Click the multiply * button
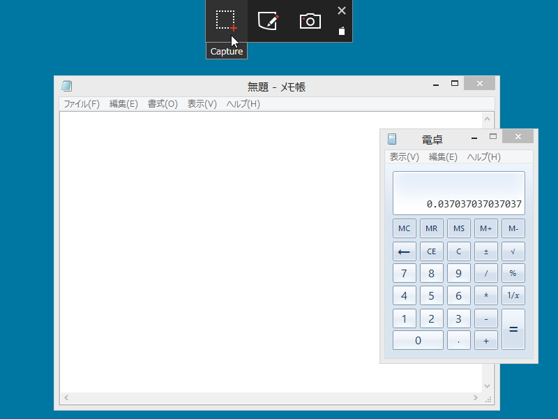Image resolution: width=558 pixels, height=419 pixels. point(485,295)
